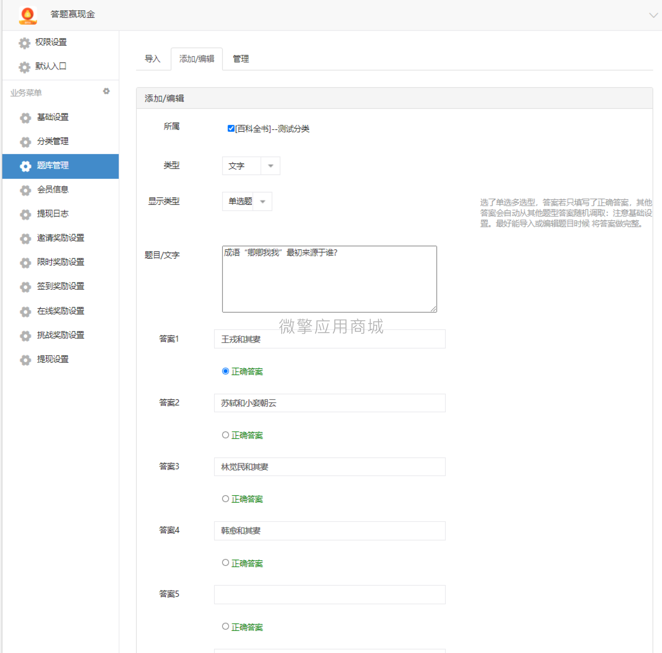Click the textarea resize handle corner
The height and width of the screenshot is (653, 662).
click(x=433, y=309)
